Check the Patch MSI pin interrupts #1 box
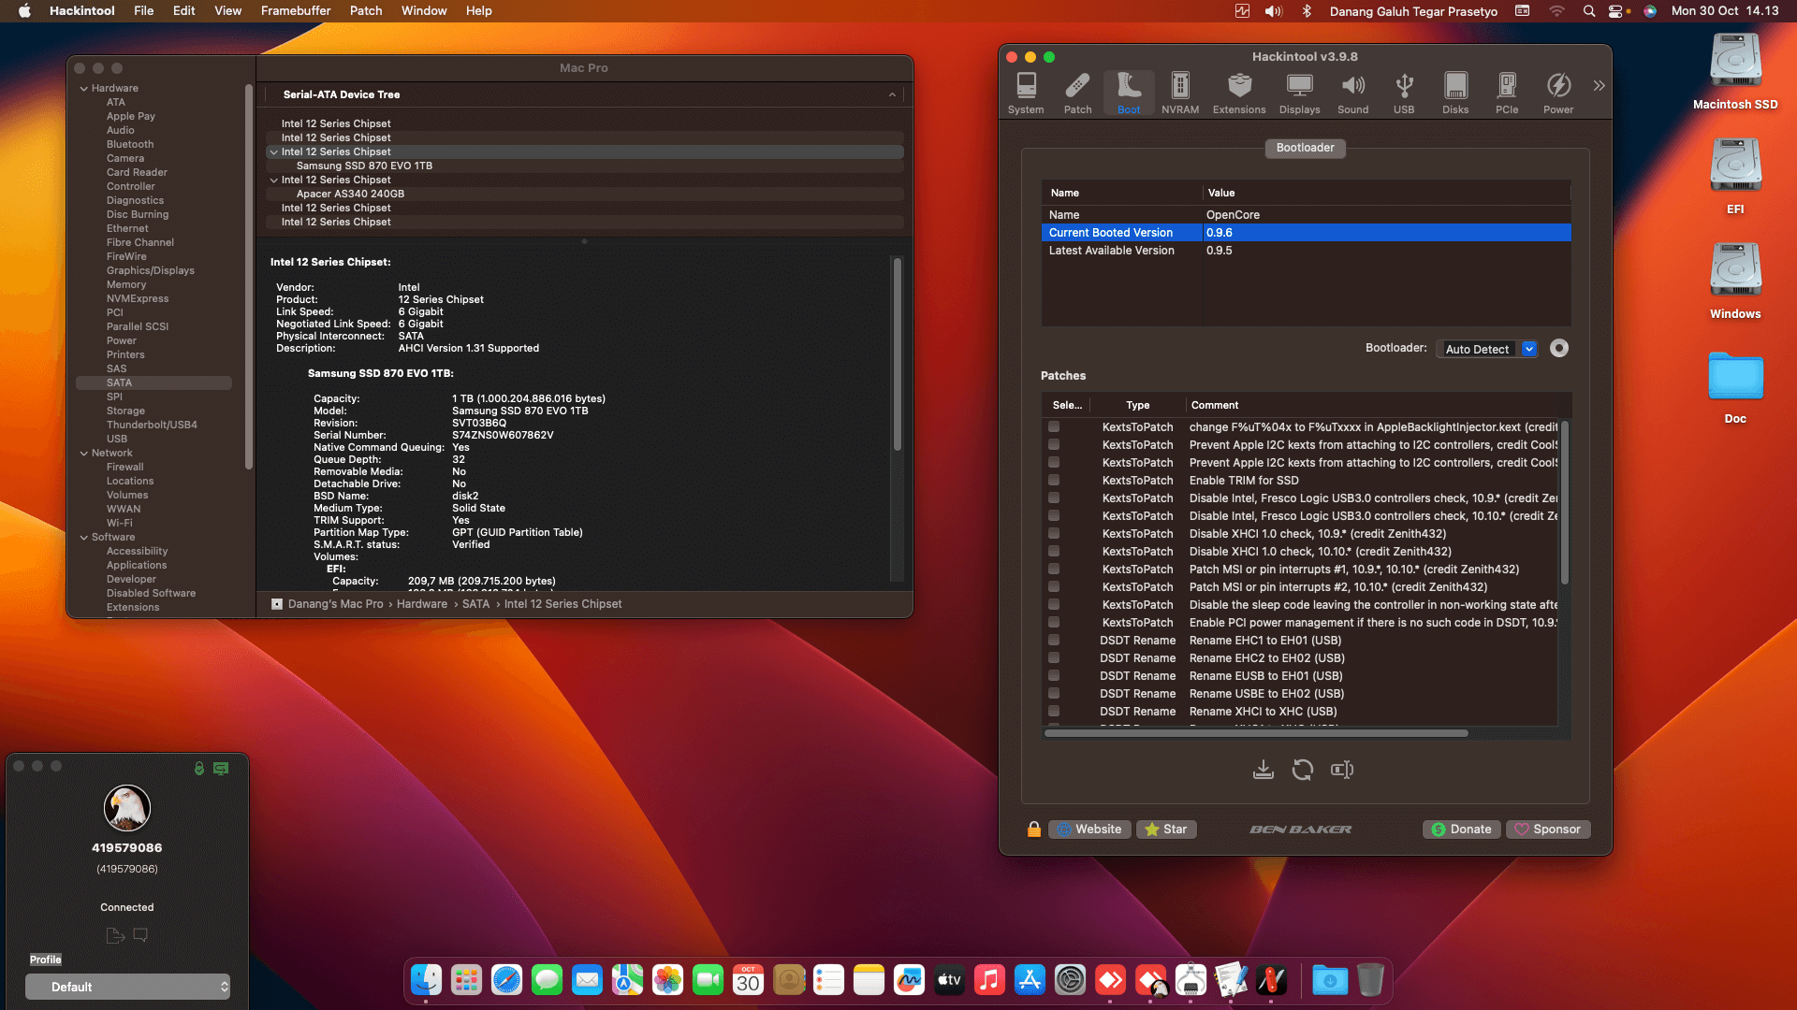Viewport: 1797px width, 1010px height. tap(1054, 570)
